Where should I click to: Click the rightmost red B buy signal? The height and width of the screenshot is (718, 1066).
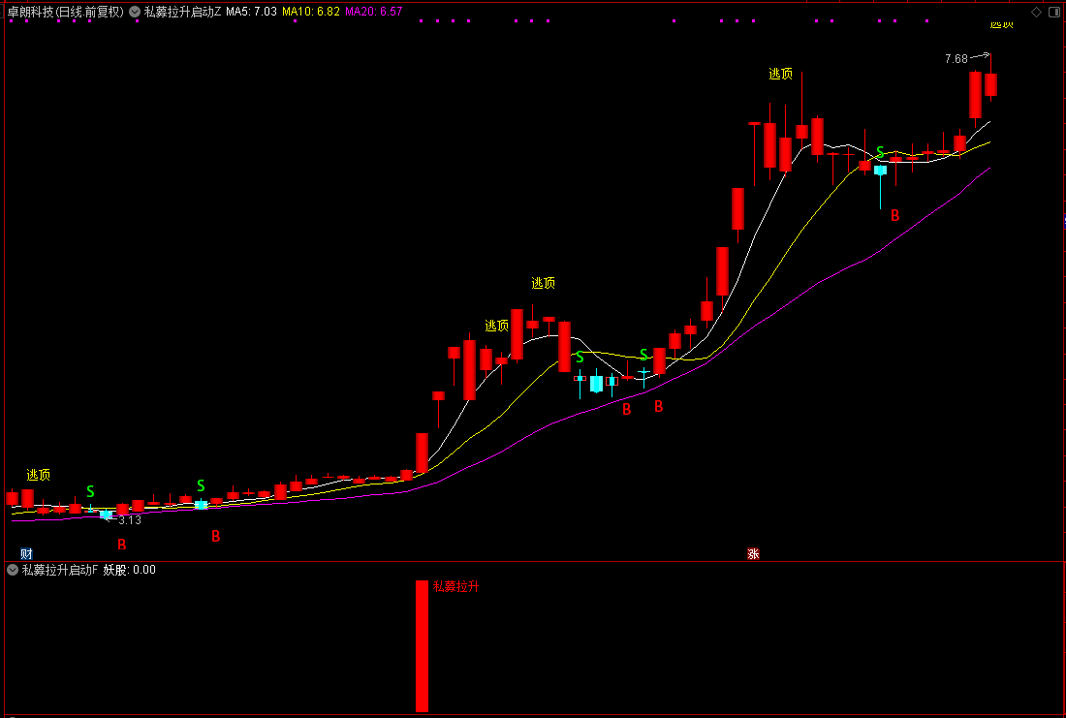(895, 215)
